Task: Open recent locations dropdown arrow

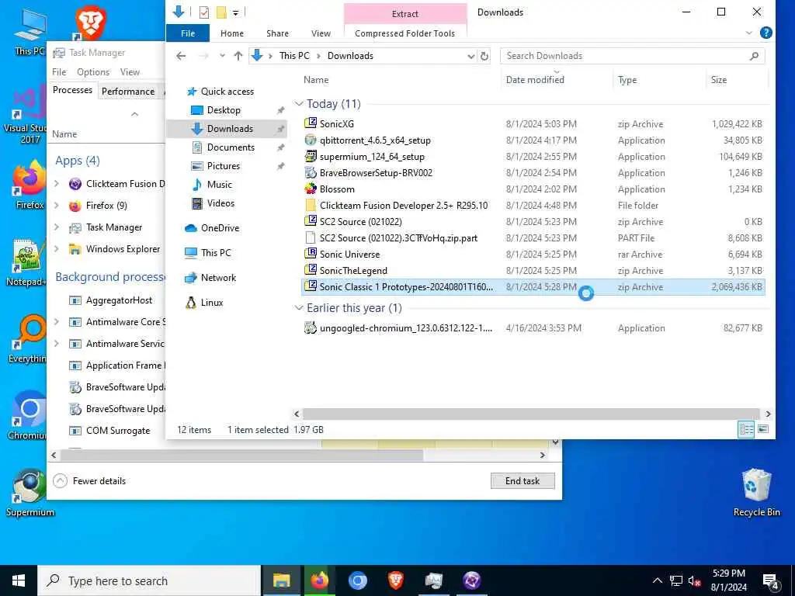Action: [x=222, y=56]
